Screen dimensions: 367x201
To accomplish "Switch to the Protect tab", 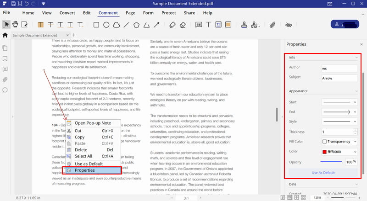I will (168, 13).
